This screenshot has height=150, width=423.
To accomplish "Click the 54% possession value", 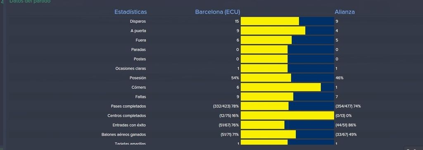I will pos(235,78).
